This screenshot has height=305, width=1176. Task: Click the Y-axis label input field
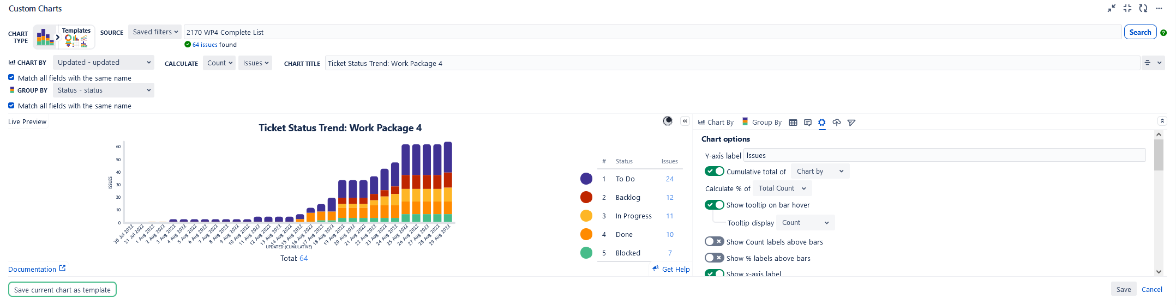click(945, 155)
